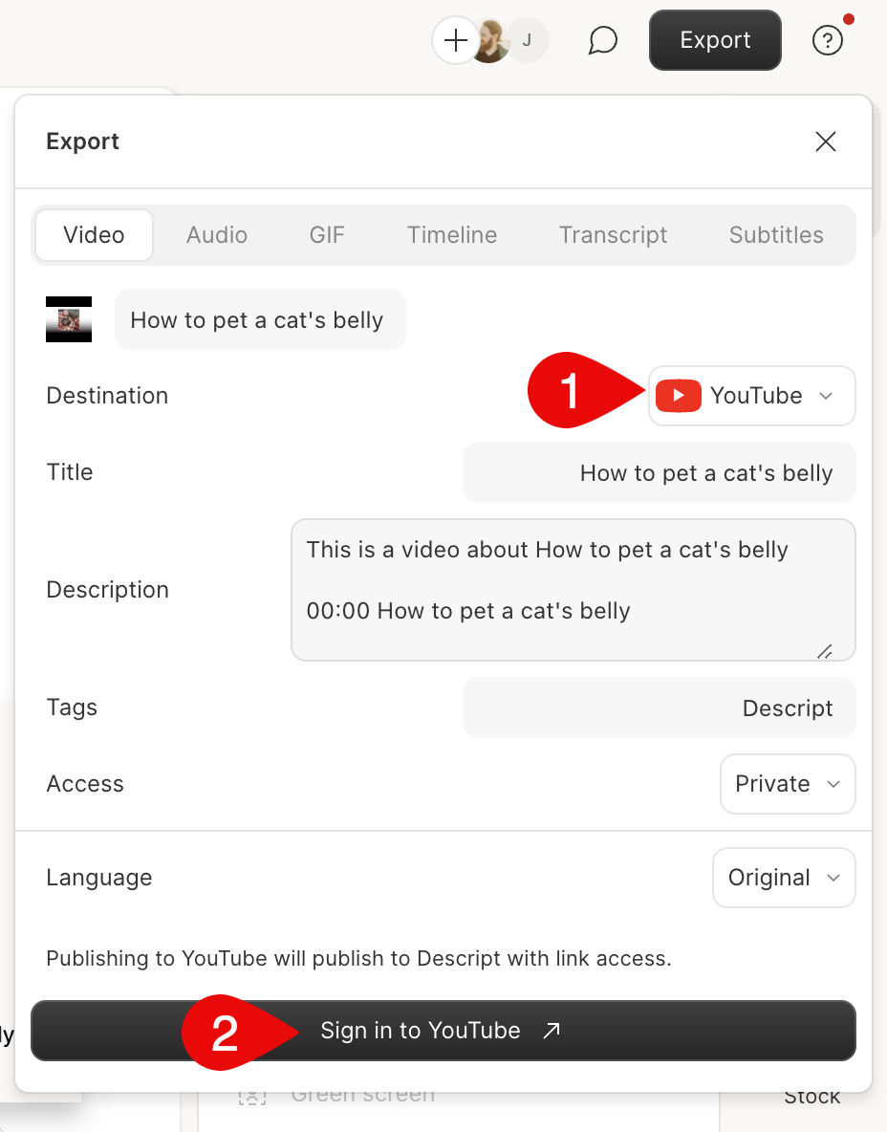Click the Destination label text

click(x=107, y=396)
